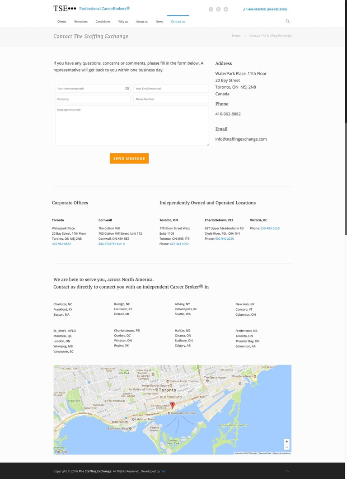Open map Terms of Use link
The image size is (347, 479).
click(265, 453)
